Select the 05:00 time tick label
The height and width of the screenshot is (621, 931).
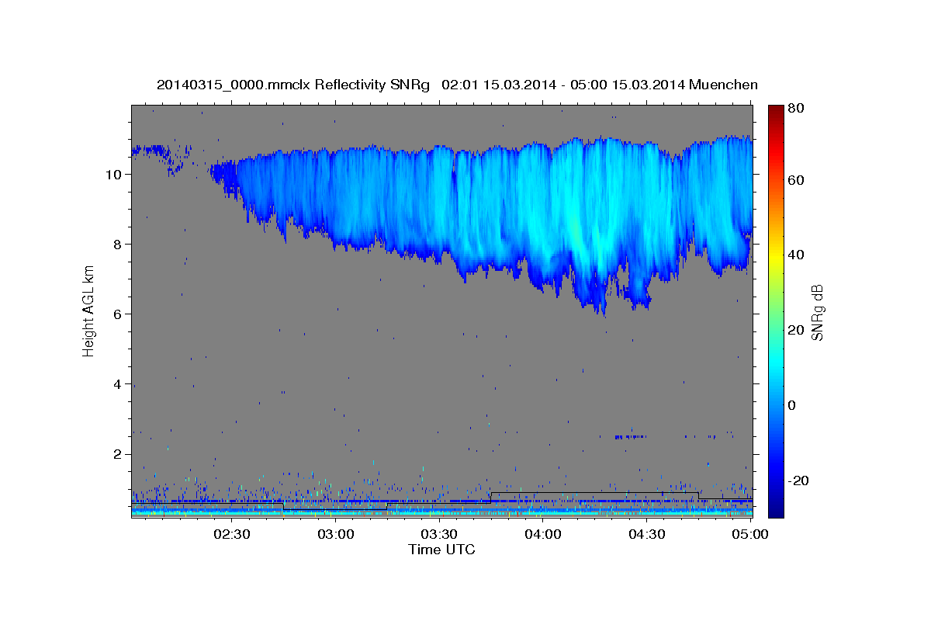(x=749, y=534)
